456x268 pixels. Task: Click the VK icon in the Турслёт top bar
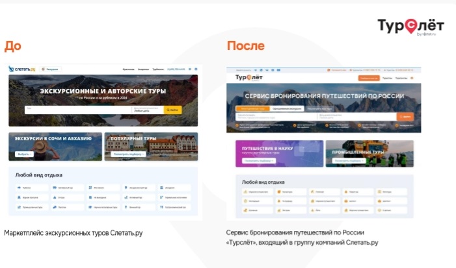tap(267, 70)
